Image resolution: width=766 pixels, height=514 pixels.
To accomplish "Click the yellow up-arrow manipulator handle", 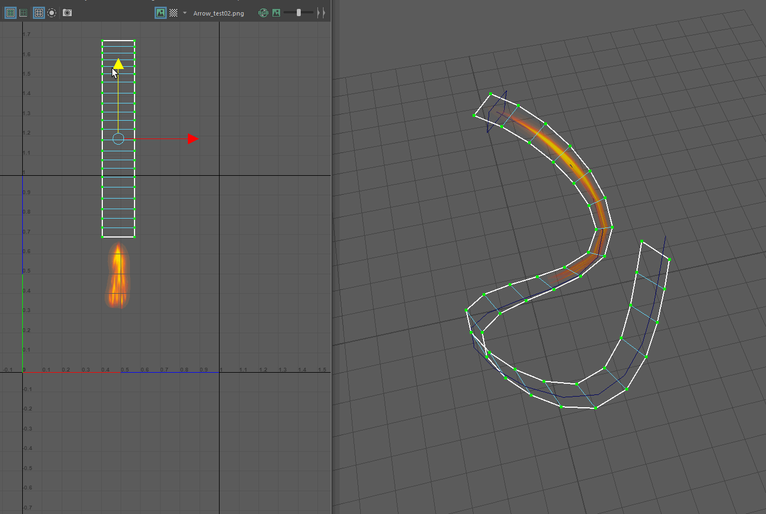I will pos(118,64).
